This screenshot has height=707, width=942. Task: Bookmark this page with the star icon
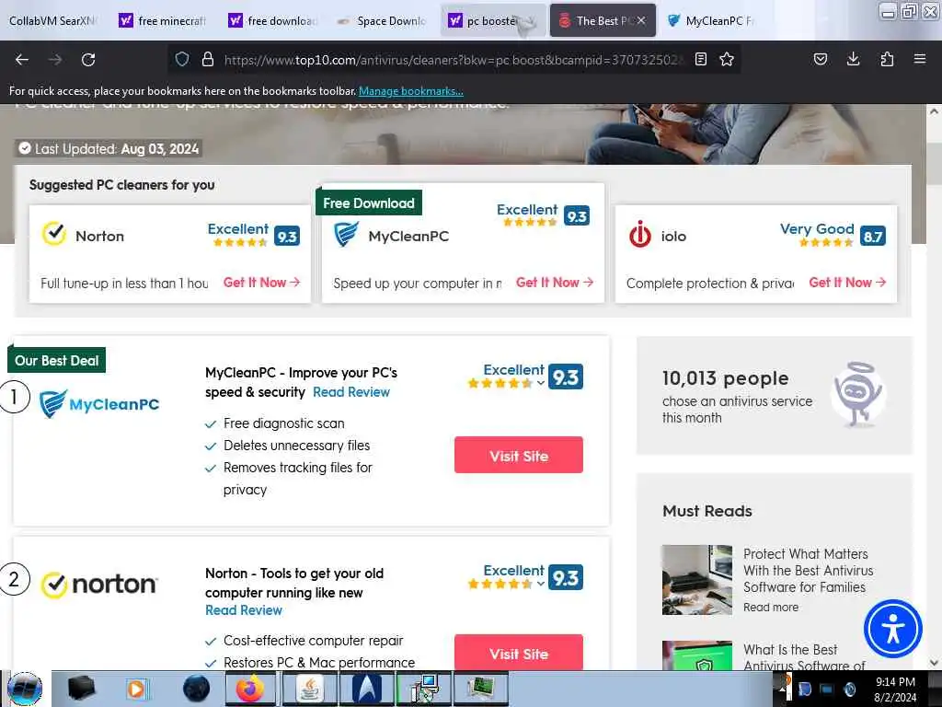(x=727, y=59)
